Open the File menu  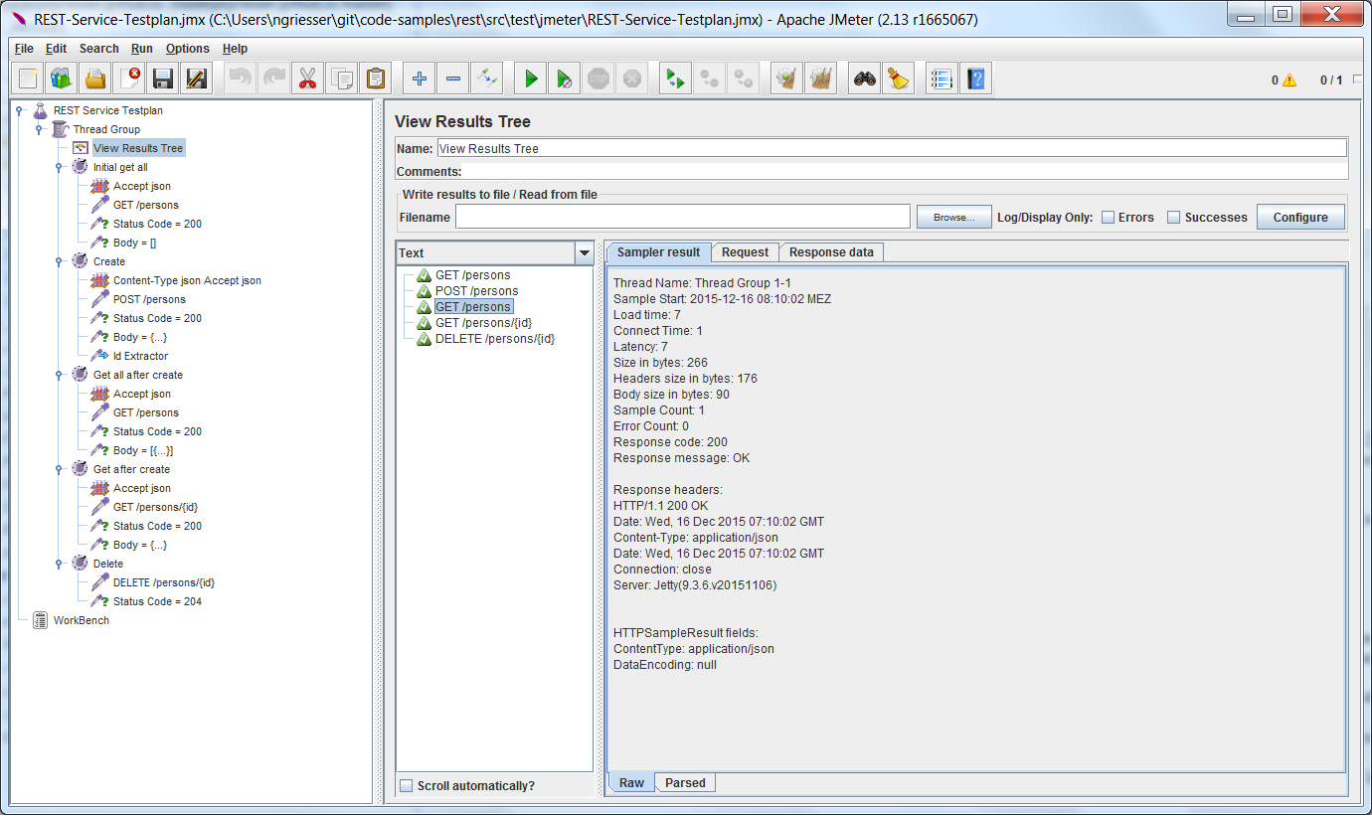[x=24, y=49]
